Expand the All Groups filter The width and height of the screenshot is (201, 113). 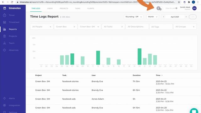(x=185, y=27)
